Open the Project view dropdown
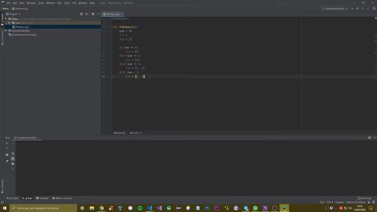Viewport: 377px width, 212px height. click(x=14, y=14)
